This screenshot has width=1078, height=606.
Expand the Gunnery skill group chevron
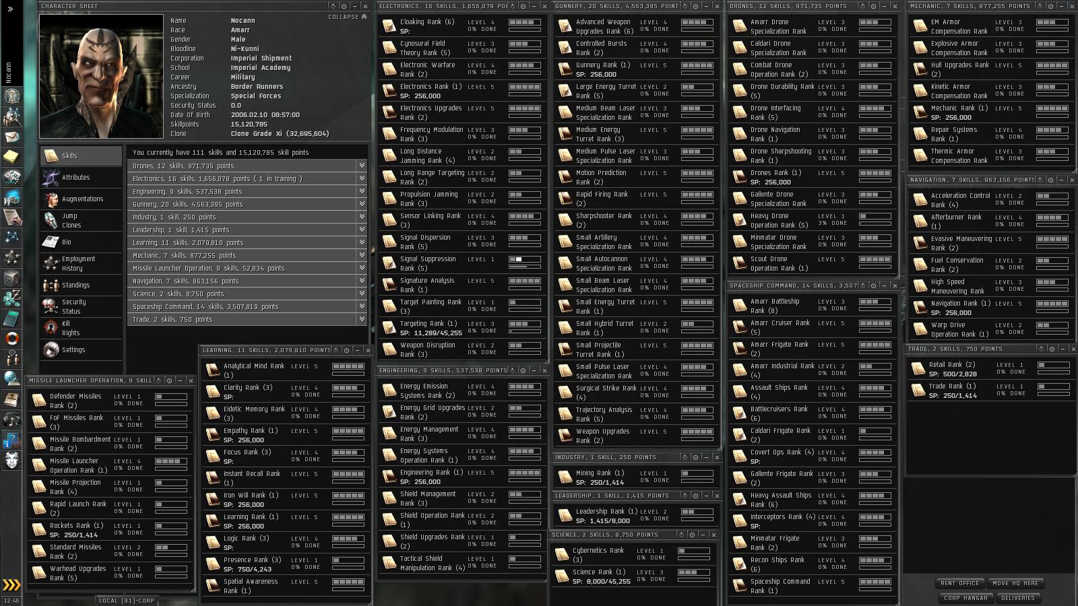(x=362, y=204)
